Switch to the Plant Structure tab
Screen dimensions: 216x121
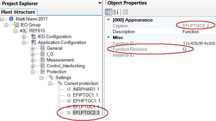coord(19,12)
